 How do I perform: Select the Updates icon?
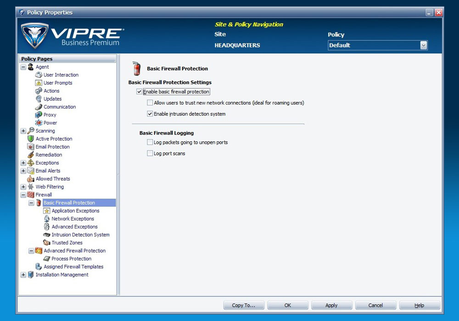pos(39,99)
